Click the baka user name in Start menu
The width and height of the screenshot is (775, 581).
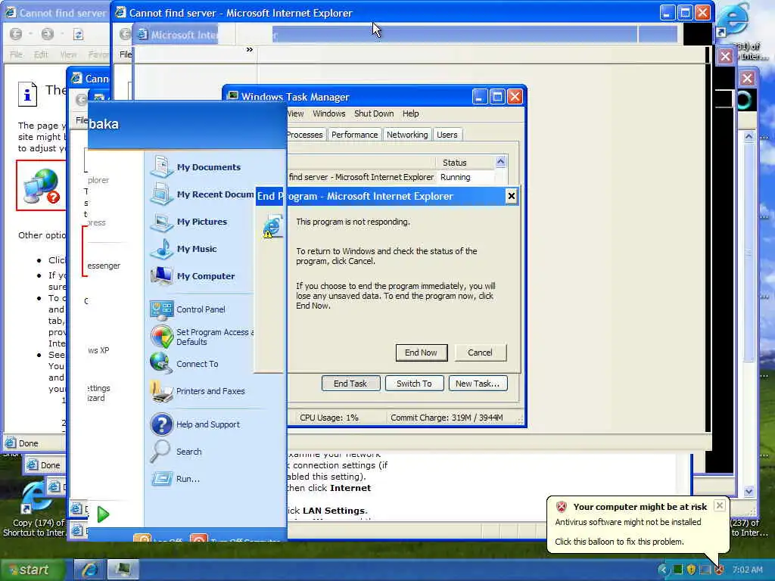point(104,124)
